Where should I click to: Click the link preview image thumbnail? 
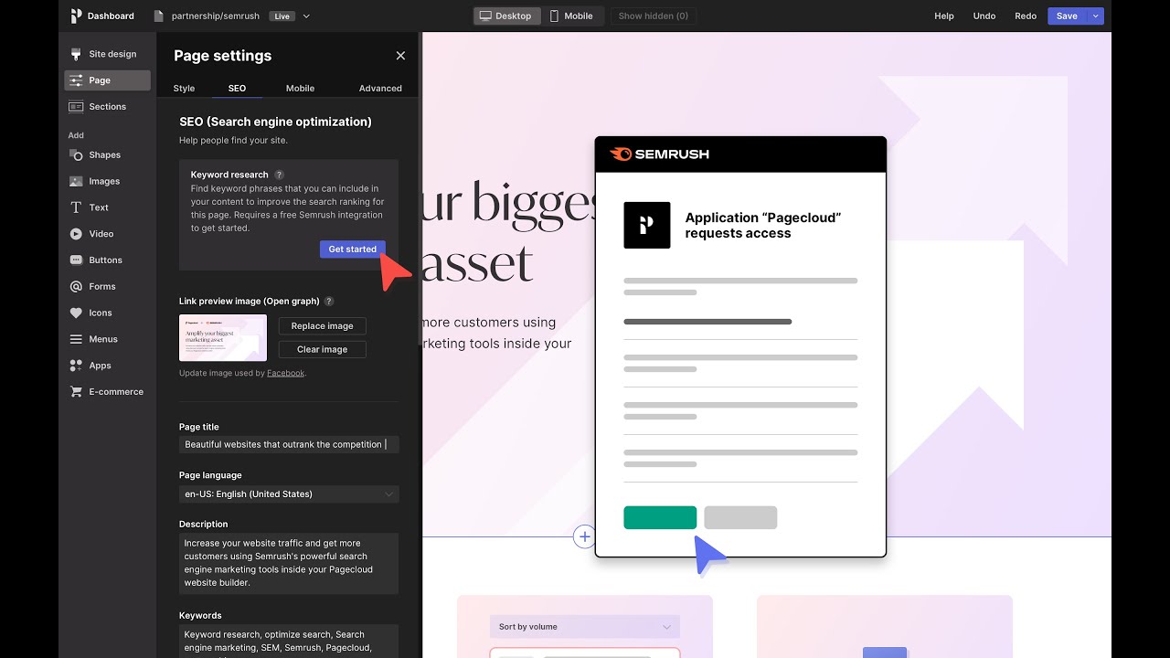pyautogui.click(x=223, y=338)
